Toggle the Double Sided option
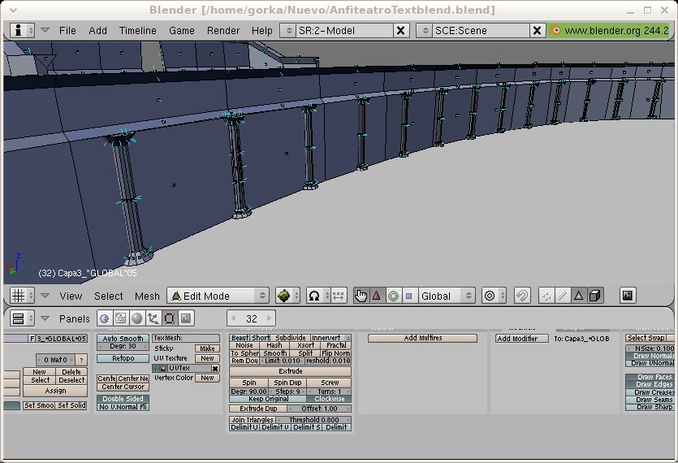 pos(123,398)
